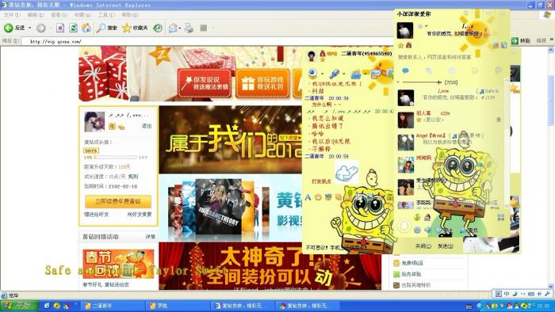Image resolution: width=555 pixels, height=312 pixels.
Task: Start video call in QQ chat window
Action: pos(312,73)
